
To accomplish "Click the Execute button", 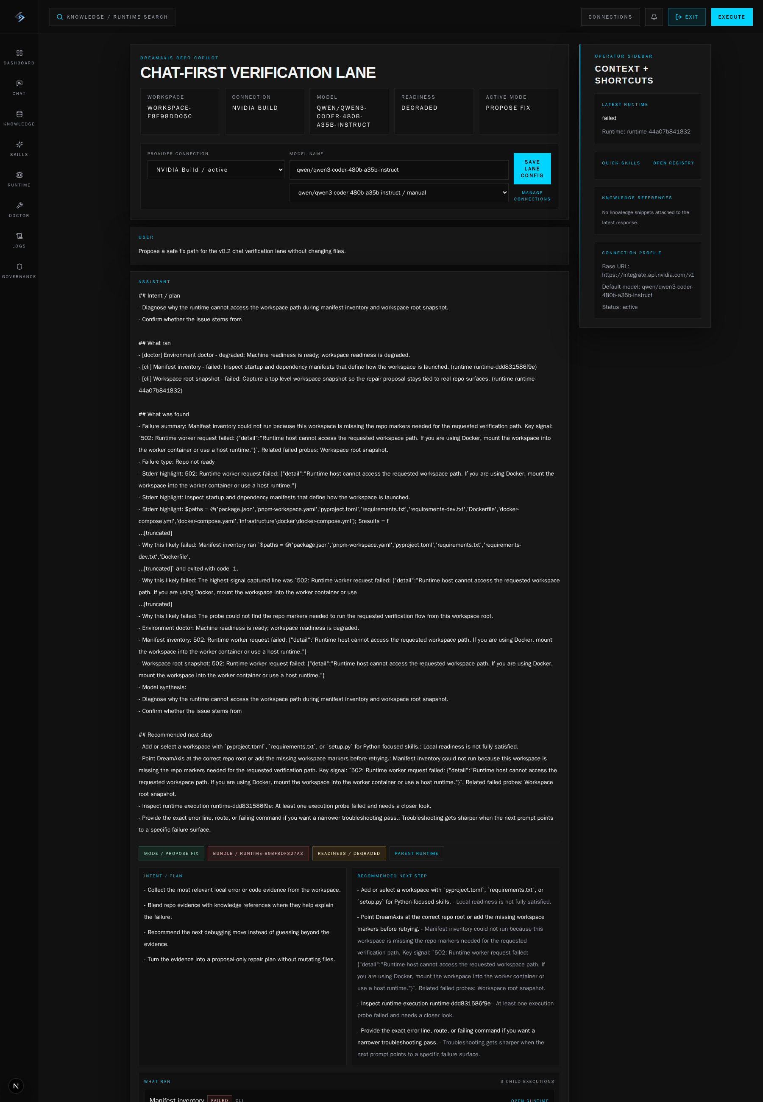I will [x=731, y=17].
